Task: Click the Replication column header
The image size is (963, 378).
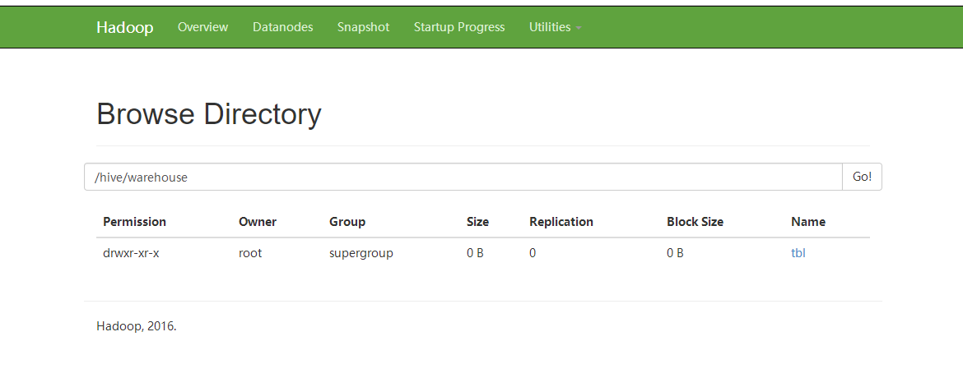Action: click(x=561, y=222)
